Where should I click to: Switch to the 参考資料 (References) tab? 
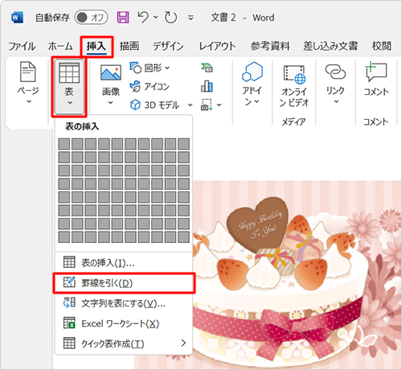pos(270,47)
